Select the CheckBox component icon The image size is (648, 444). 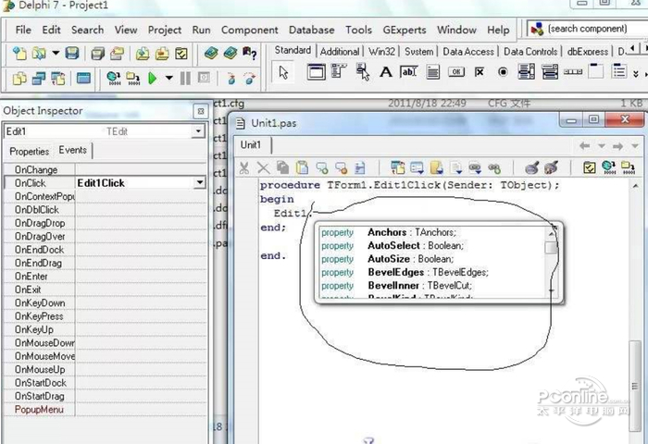click(480, 72)
